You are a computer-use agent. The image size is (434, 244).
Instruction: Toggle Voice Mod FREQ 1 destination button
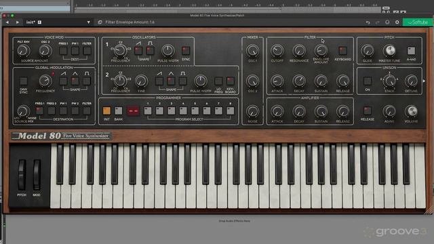point(63,51)
